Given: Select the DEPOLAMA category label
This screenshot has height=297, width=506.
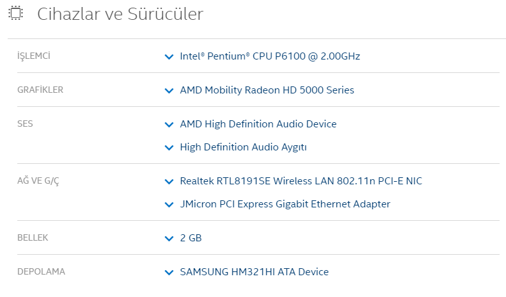Looking at the screenshot, I should tap(41, 271).
